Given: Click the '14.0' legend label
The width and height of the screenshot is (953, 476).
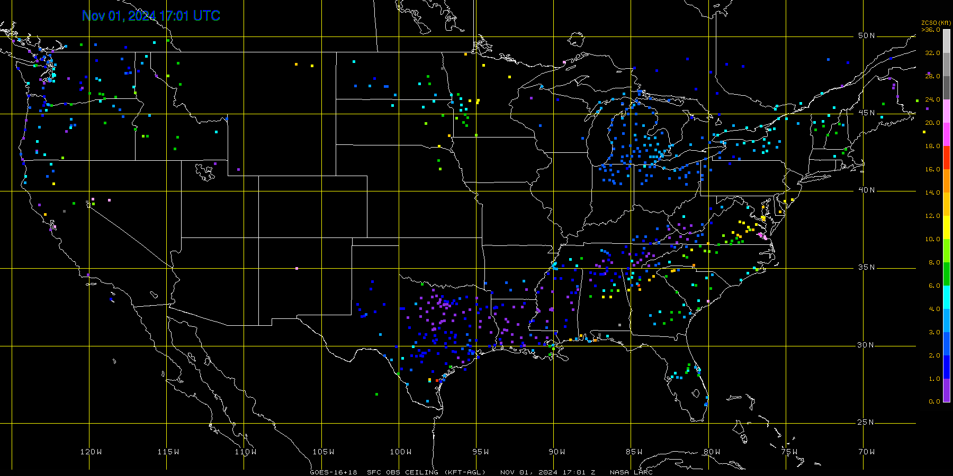Looking at the screenshot, I should pyautogui.click(x=932, y=193).
